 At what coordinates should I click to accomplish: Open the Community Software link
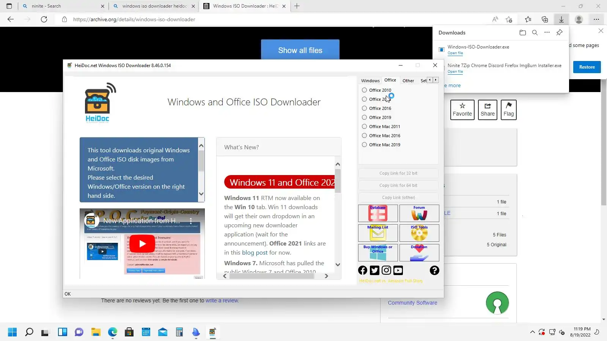tap(412, 303)
